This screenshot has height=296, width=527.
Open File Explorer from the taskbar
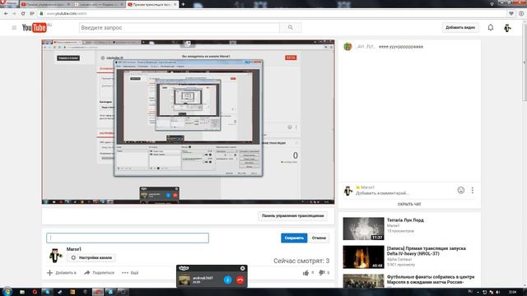tap(22, 292)
